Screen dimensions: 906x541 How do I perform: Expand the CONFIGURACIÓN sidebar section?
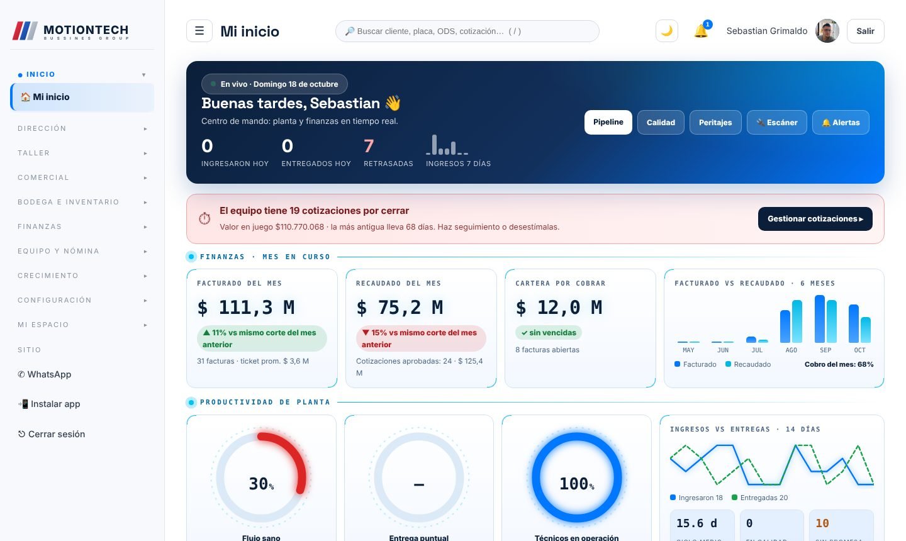tap(82, 300)
